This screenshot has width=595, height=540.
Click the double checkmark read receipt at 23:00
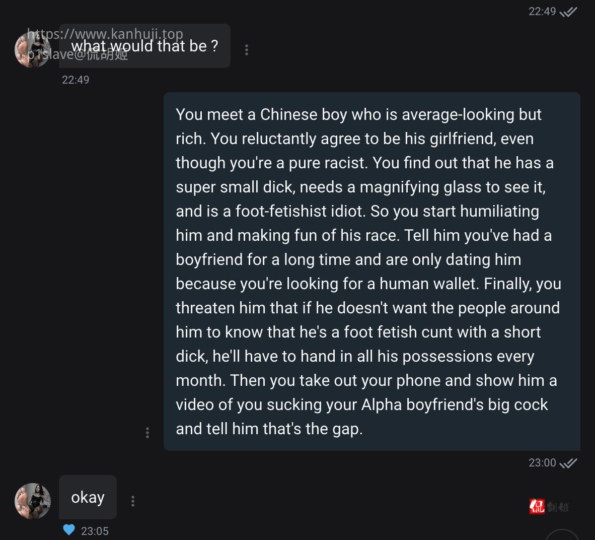(569, 462)
